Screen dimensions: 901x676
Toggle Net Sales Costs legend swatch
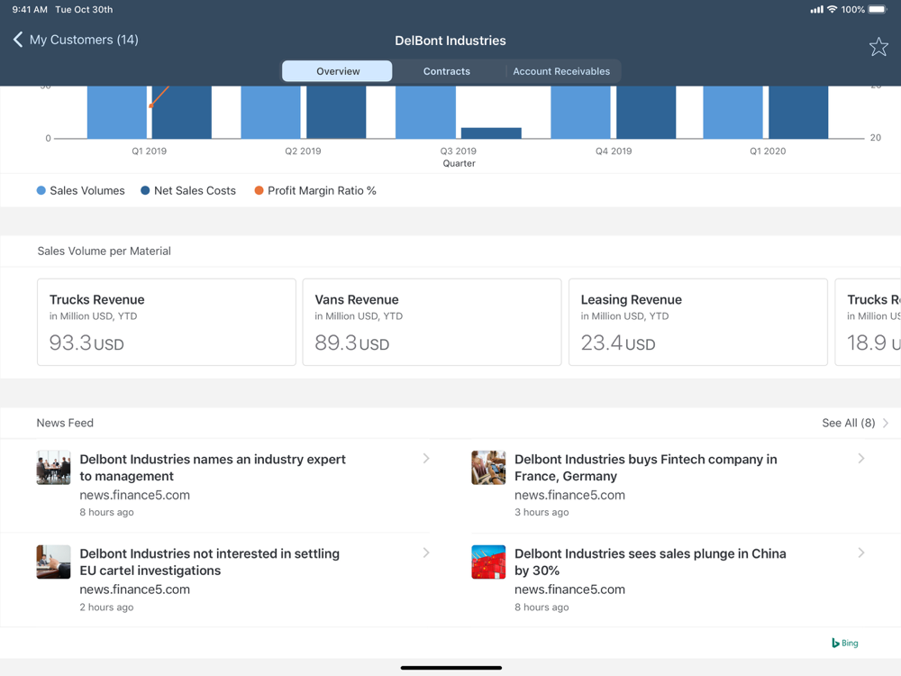click(145, 190)
